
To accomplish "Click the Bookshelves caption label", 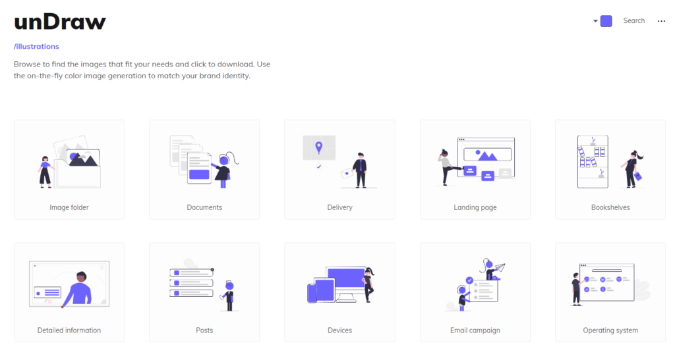I will coord(610,207).
